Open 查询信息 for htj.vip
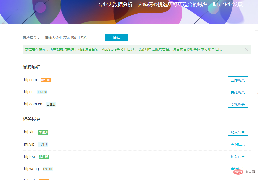The image size is (258, 180). click(x=237, y=144)
